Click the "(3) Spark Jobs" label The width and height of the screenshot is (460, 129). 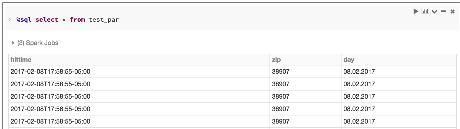click(38, 43)
